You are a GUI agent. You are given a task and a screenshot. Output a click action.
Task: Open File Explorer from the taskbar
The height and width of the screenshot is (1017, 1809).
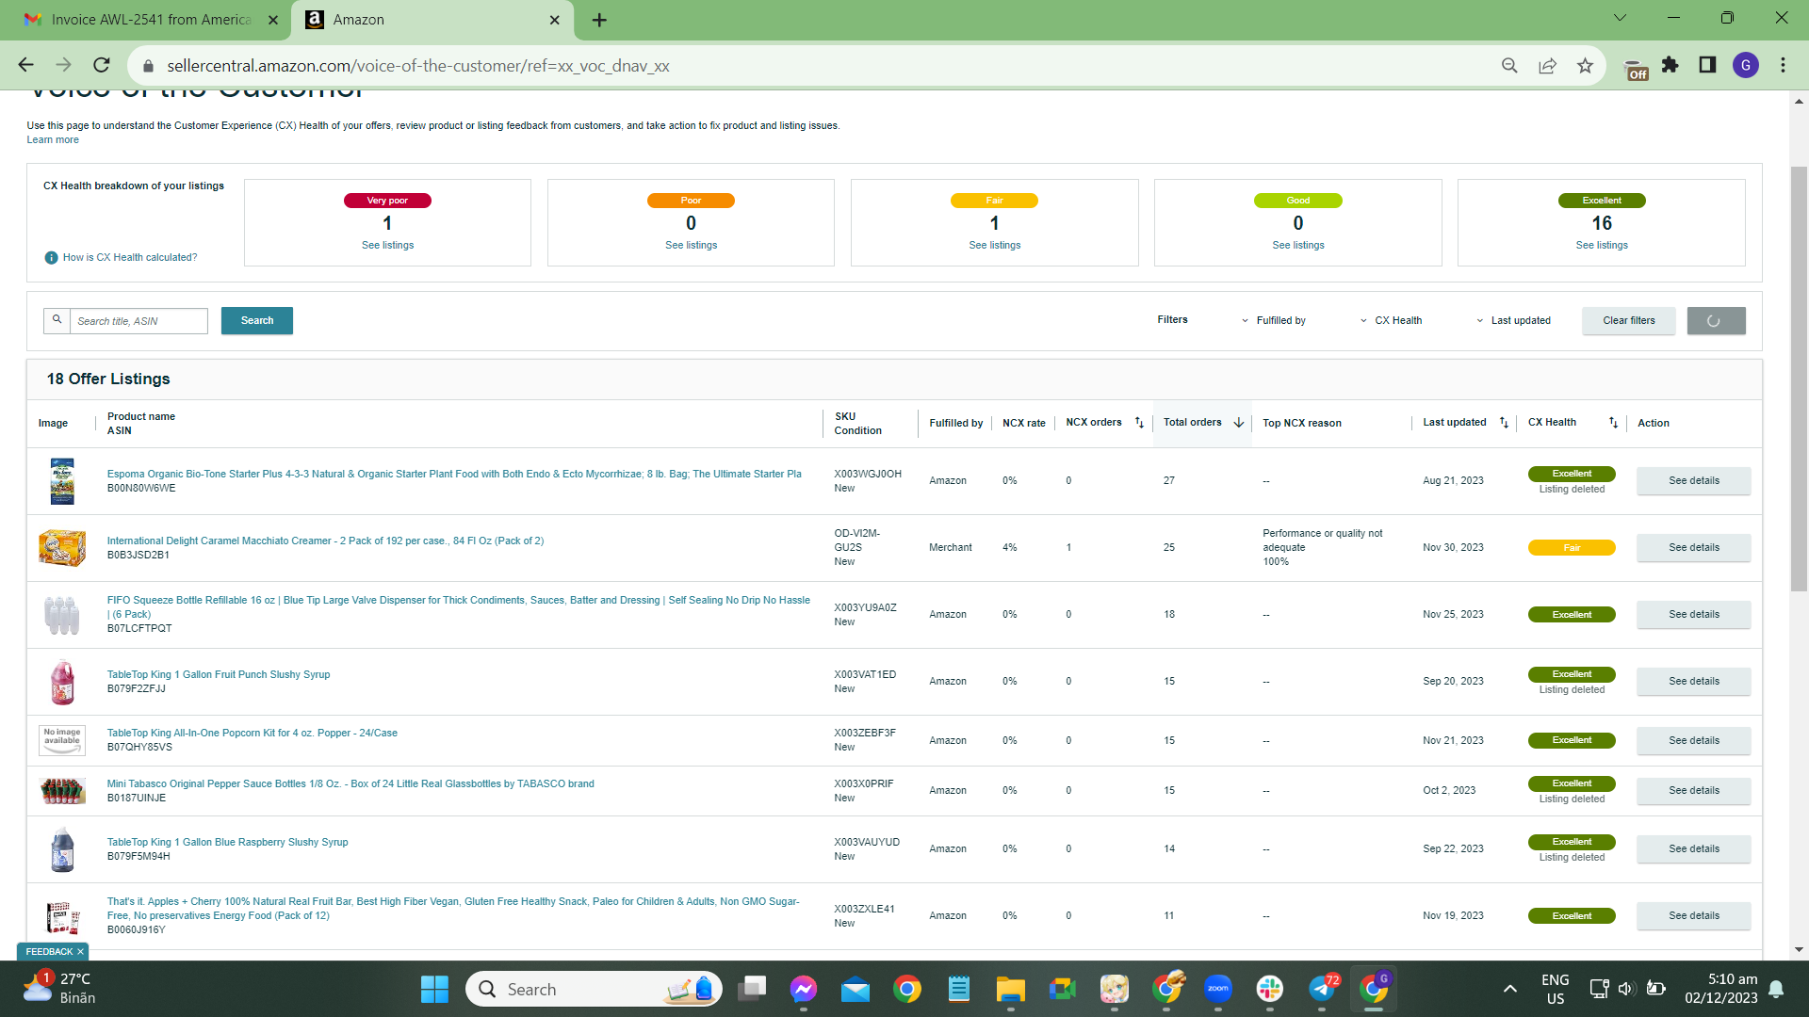[1010, 990]
